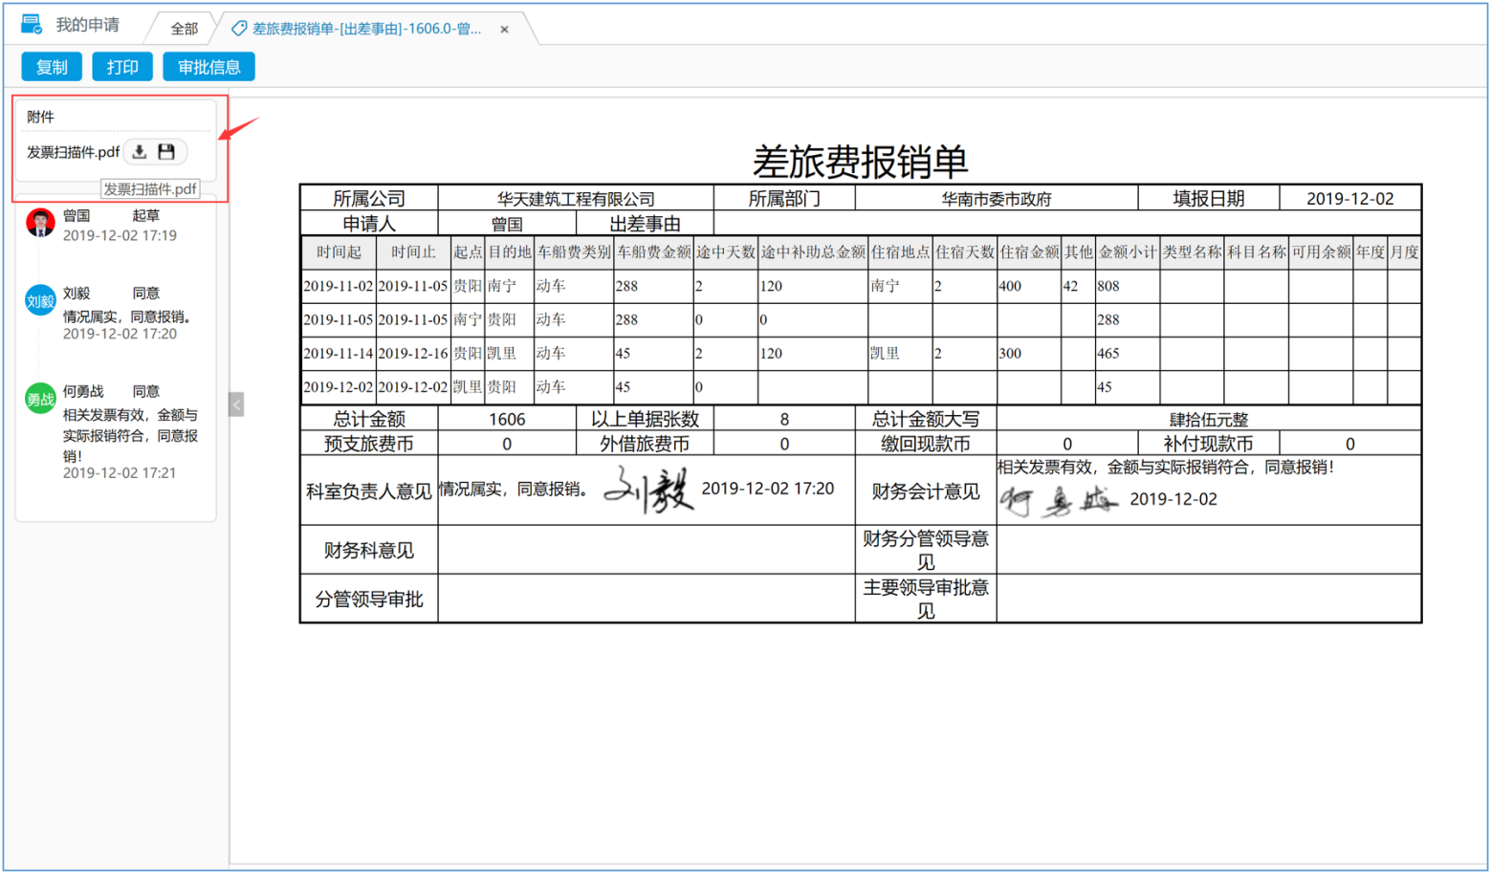
Task: Download the 发票扫描件.pdf attachment
Action: (140, 153)
